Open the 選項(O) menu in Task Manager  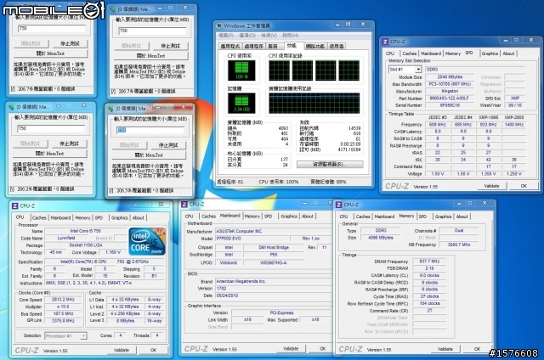(247, 36)
